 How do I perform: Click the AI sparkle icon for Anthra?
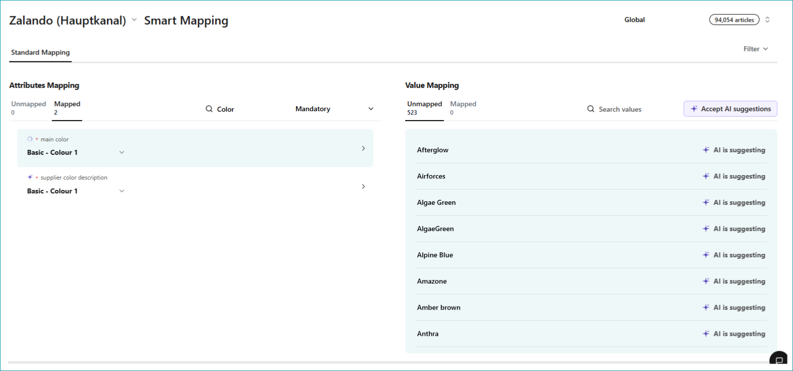[x=706, y=334]
